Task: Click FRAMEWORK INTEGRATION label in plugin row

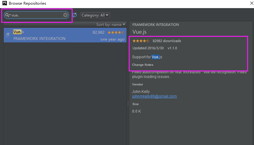Action: tap(39, 39)
